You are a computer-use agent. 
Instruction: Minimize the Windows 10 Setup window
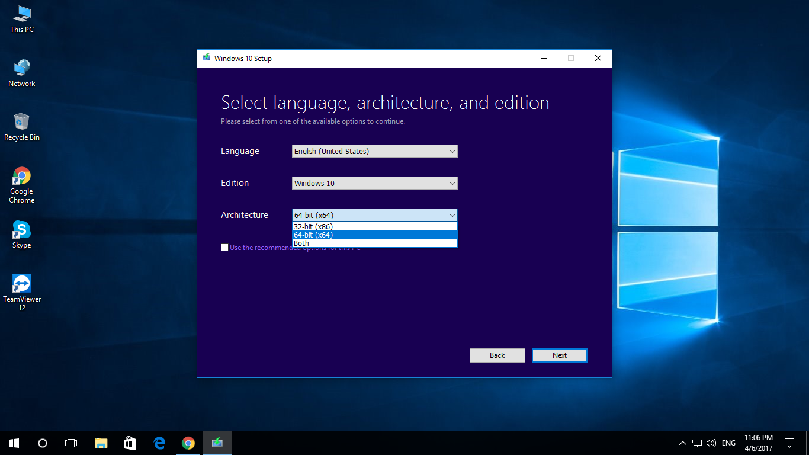point(544,58)
